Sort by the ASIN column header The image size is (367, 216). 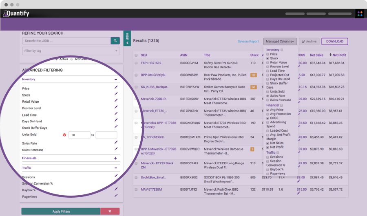point(184,55)
